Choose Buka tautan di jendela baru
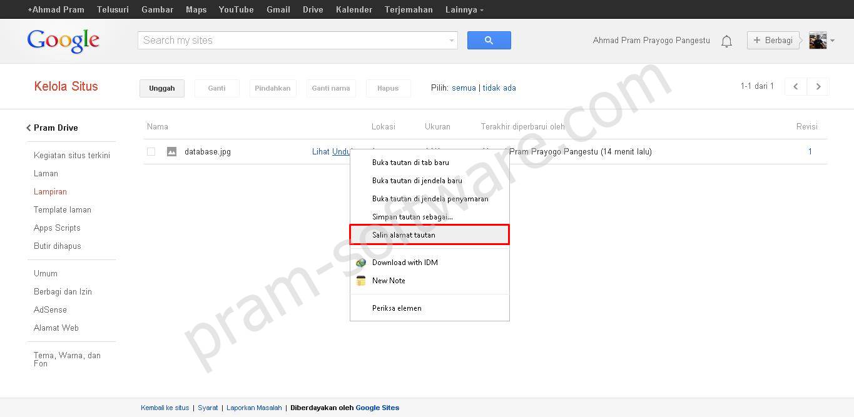This screenshot has width=854, height=417. click(x=429, y=181)
